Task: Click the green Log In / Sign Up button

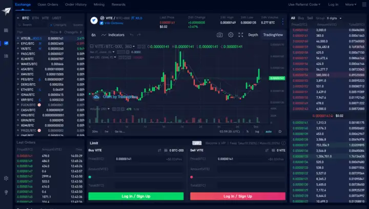Action: click(x=136, y=196)
